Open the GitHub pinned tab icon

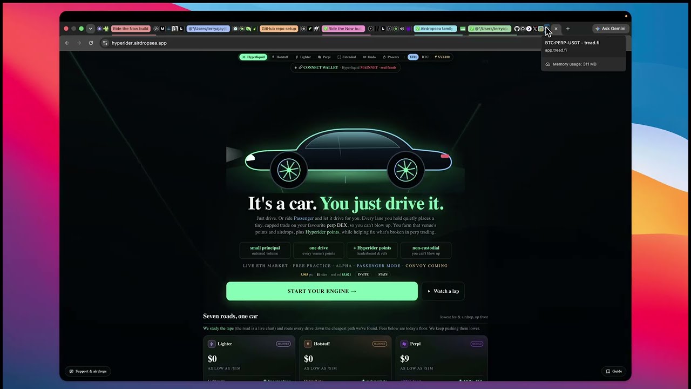[517, 29]
